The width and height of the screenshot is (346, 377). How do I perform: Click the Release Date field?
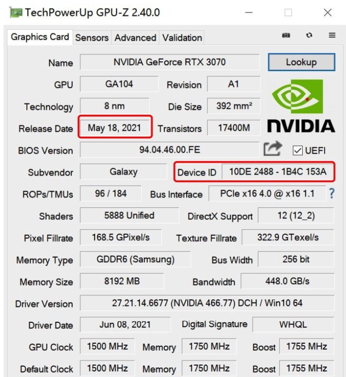114,128
